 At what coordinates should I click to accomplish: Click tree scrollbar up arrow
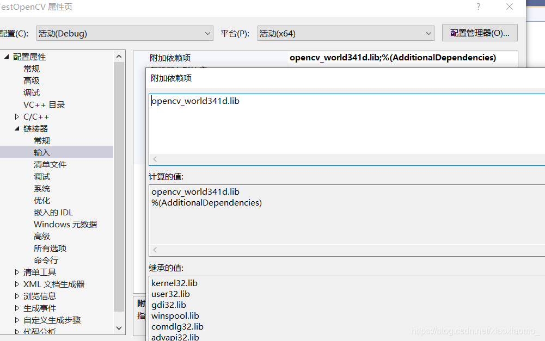pos(119,56)
